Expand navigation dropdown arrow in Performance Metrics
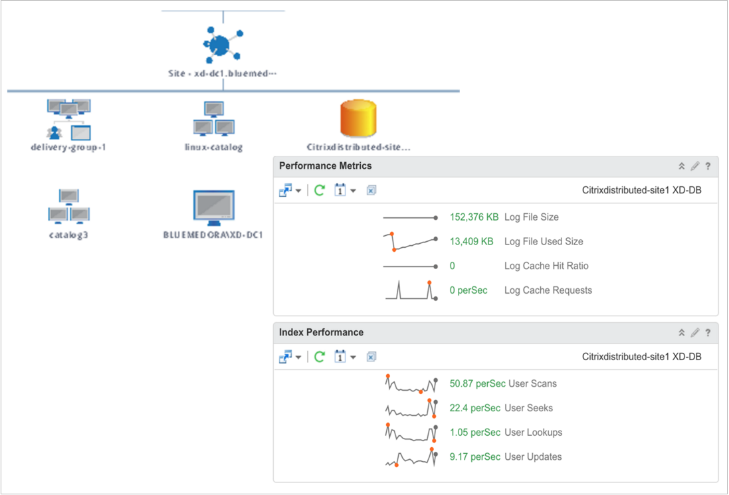729x495 pixels. click(298, 191)
